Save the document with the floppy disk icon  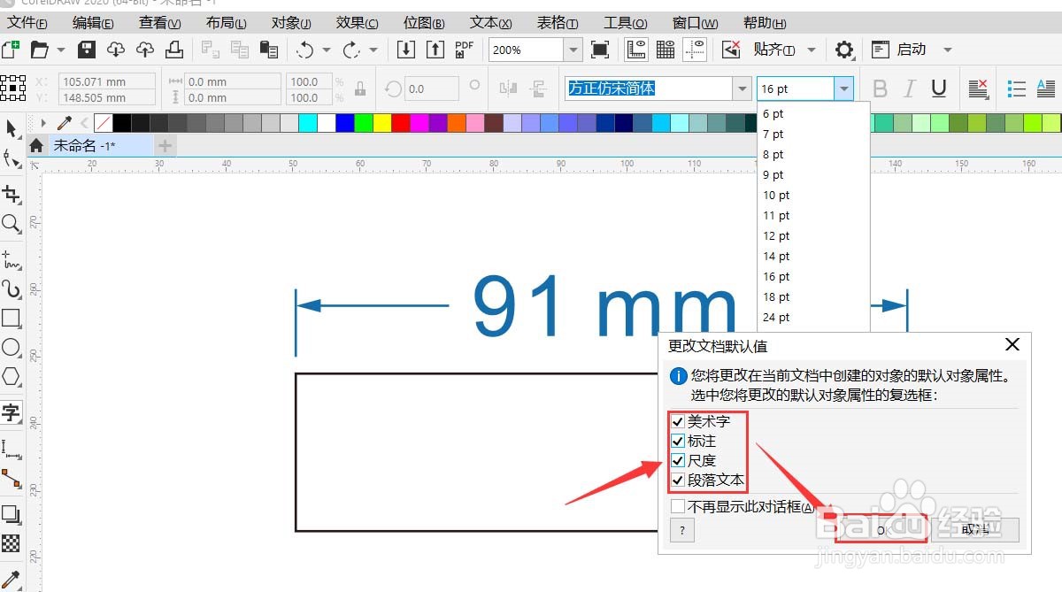[x=87, y=50]
